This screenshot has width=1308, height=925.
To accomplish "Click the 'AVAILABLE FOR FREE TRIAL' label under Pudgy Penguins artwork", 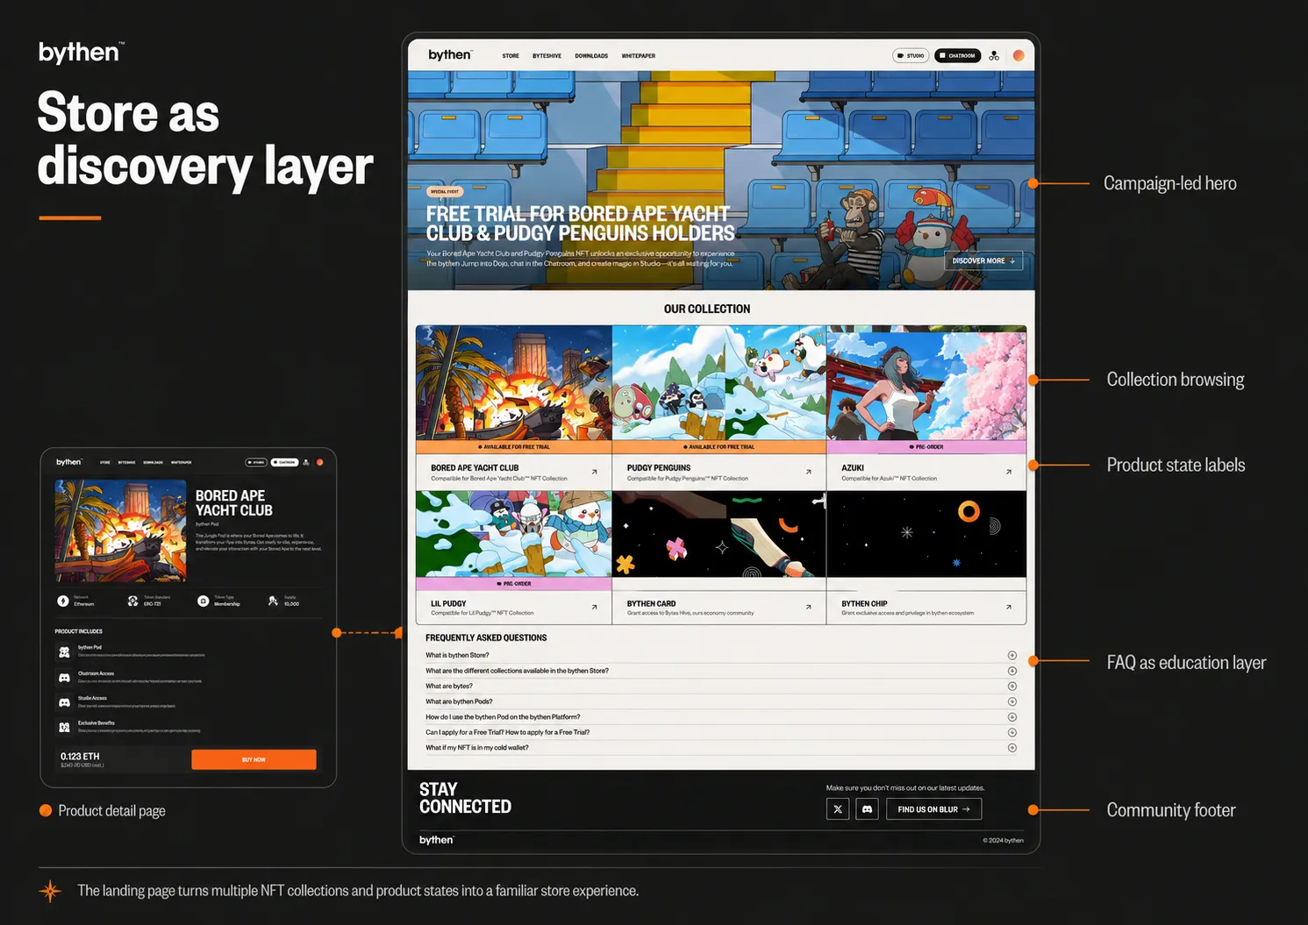I will [x=719, y=447].
